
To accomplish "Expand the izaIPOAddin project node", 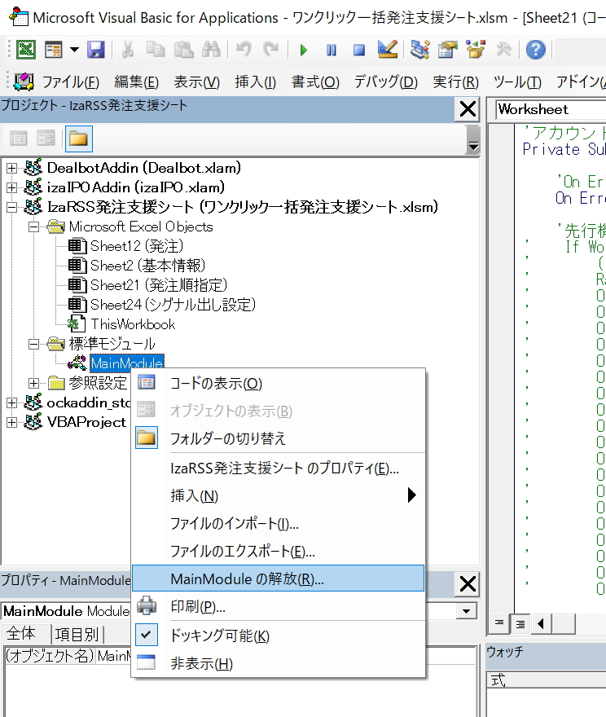I will [x=12, y=187].
